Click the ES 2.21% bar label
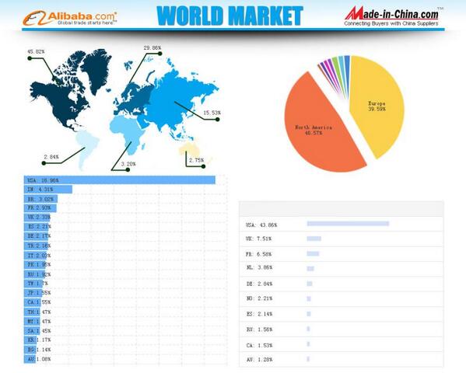 [x=39, y=227]
